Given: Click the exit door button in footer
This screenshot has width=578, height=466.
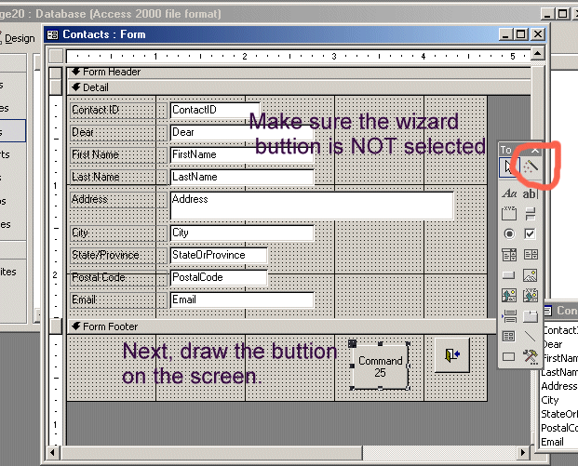Looking at the screenshot, I should coord(451,355).
